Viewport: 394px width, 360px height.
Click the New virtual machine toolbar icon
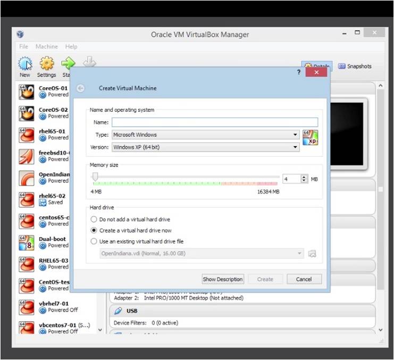point(25,64)
